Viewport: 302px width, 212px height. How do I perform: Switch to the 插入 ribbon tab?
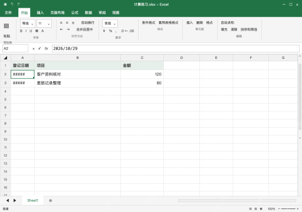click(40, 12)
